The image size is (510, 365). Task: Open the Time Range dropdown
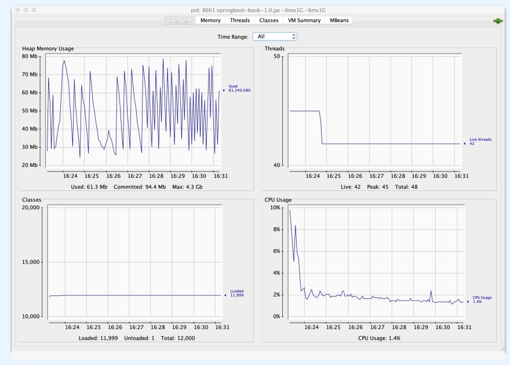pyautogui.click(x=275, y=36)
